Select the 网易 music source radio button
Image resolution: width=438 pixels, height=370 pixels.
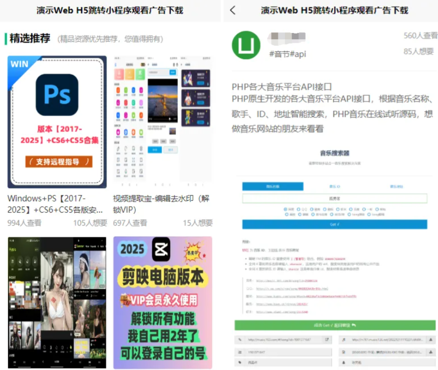[284, 209]
